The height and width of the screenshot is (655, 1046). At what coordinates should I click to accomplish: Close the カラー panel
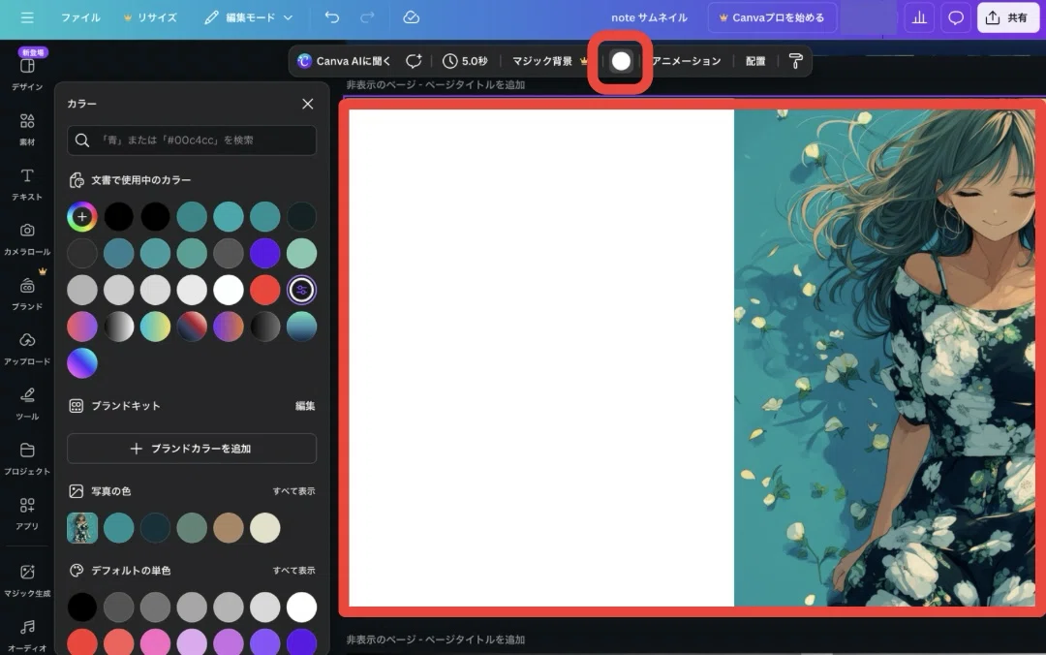click(x=308, y=104)
